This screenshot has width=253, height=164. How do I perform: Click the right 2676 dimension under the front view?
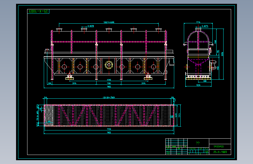click(x=143, y=83)
